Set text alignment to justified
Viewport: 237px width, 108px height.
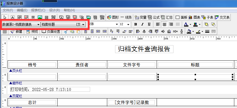tap(178, 24)
